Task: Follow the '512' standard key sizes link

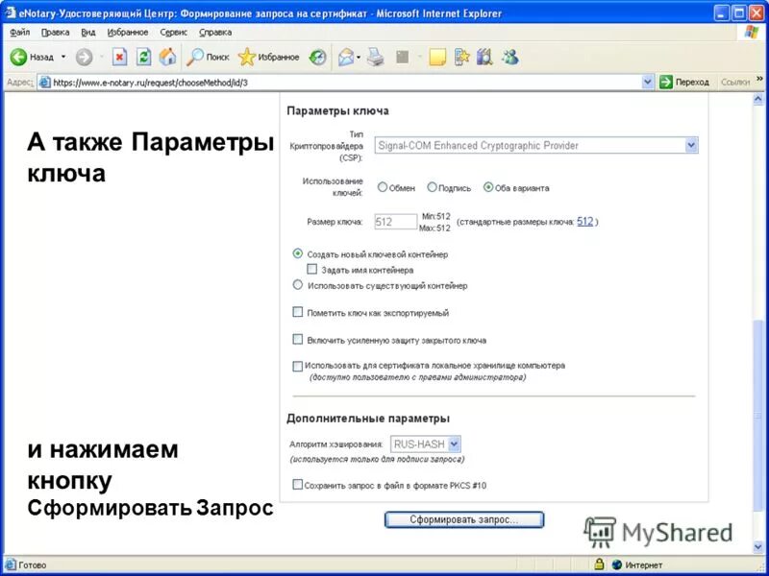Action: pos(585,223)
